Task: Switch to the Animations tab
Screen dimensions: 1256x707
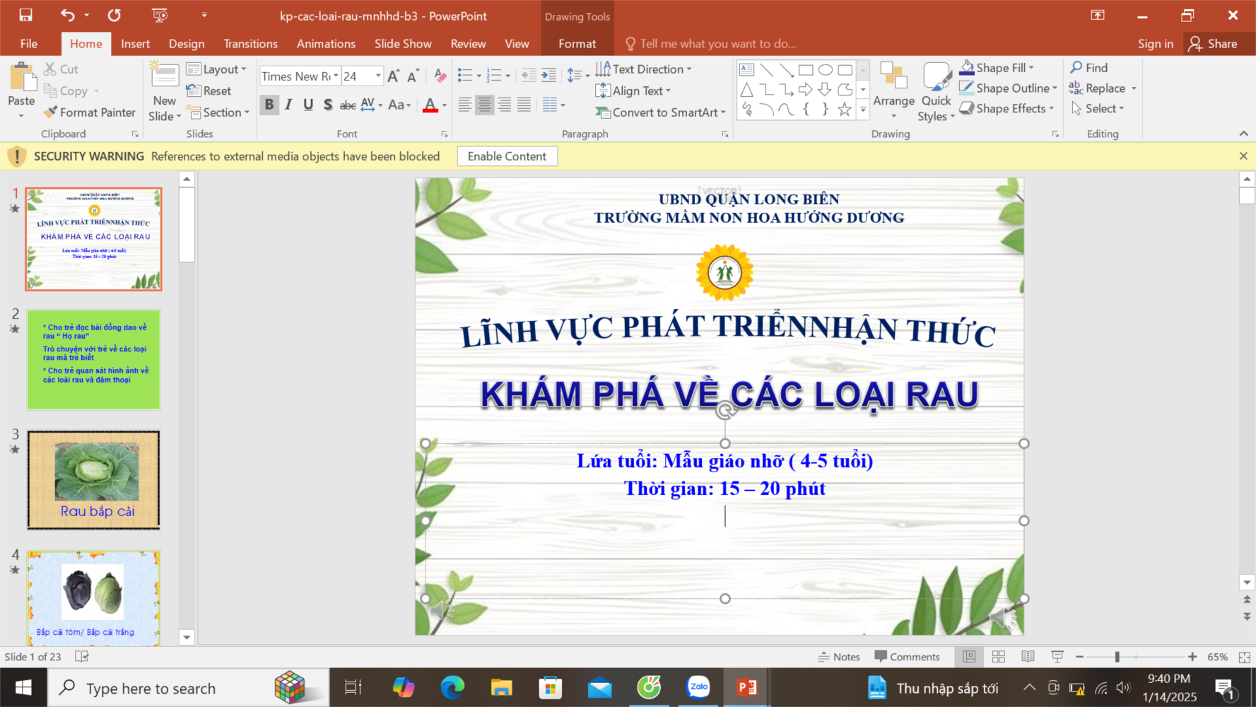Action: point(326,44)
